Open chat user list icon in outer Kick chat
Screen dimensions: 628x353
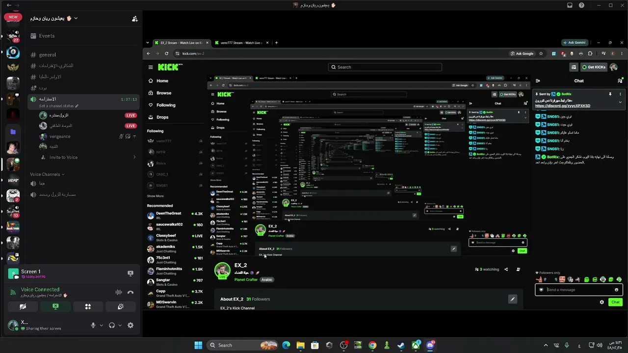point(620,81)
